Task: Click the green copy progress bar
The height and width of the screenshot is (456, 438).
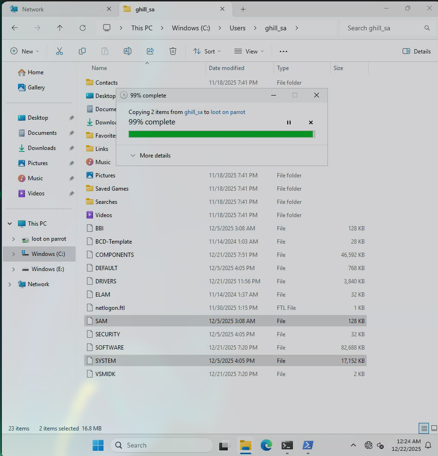Action: point(221,134)
